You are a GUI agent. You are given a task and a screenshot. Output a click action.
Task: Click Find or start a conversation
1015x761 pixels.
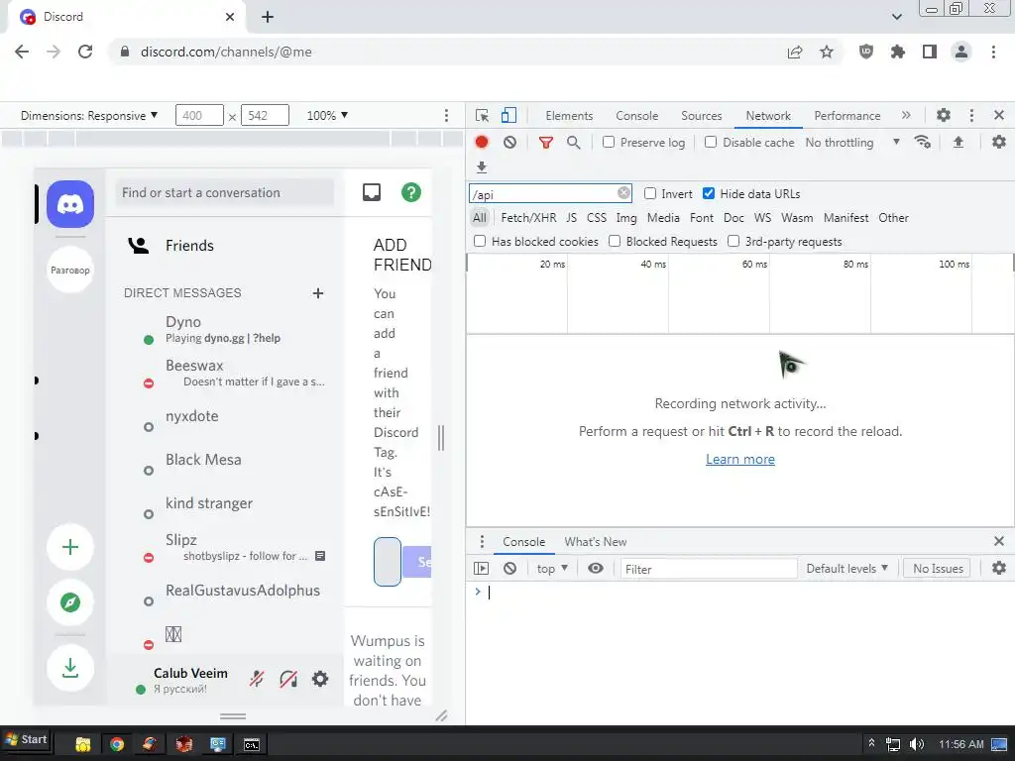click(x=225, y=193)
